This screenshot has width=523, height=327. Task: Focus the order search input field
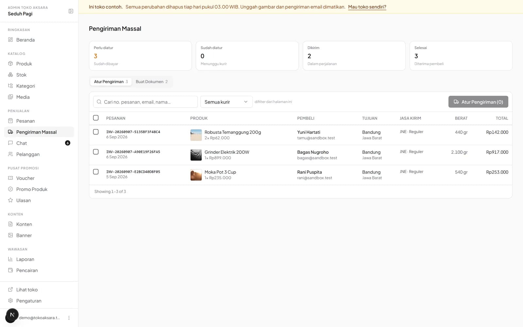click(145, 102)
